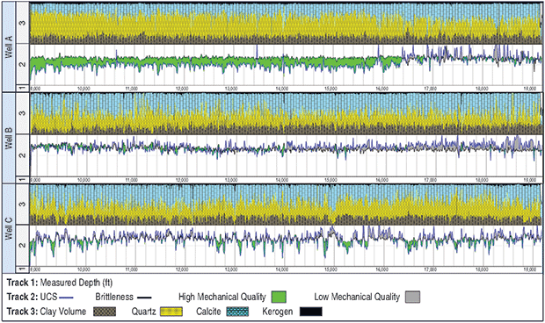545x323 pixels.
Task: Click the 'Track 1: Measured Depth (ft)' legend text
Action: (x=60, y=283)
